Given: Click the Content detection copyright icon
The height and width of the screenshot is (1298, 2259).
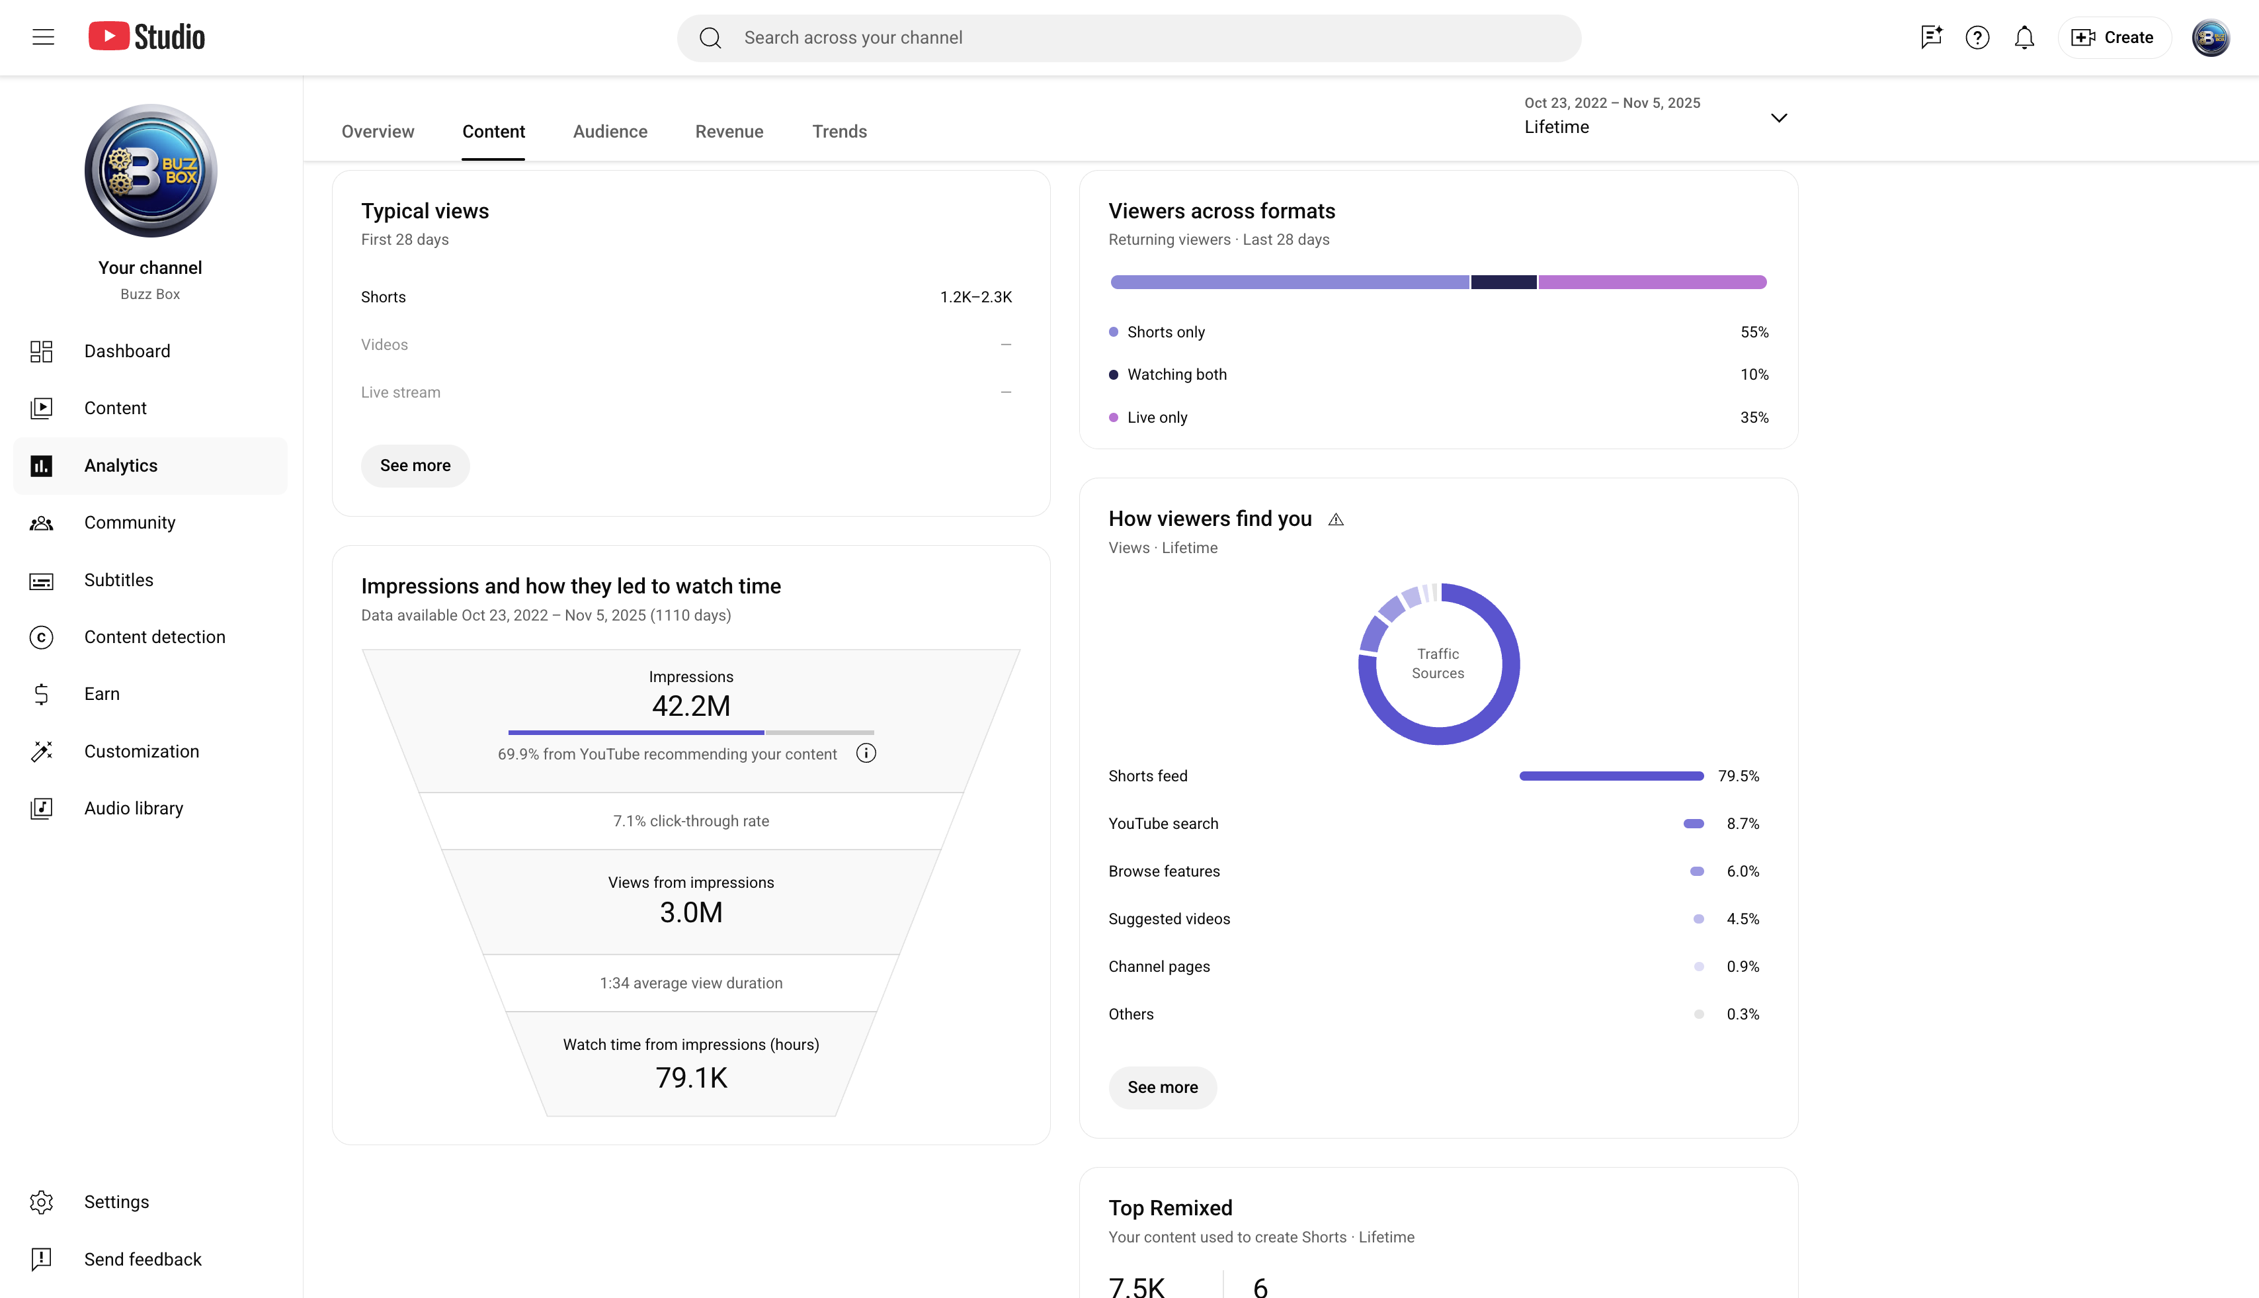Looking at the screenshot, I should pos(41,637).
